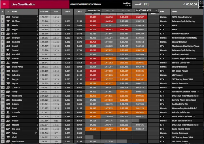Select rider McPhee's name
This screenshot has width=204, height=144.
pos(16,21)
